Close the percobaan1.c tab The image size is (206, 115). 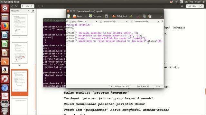point(96,21)
